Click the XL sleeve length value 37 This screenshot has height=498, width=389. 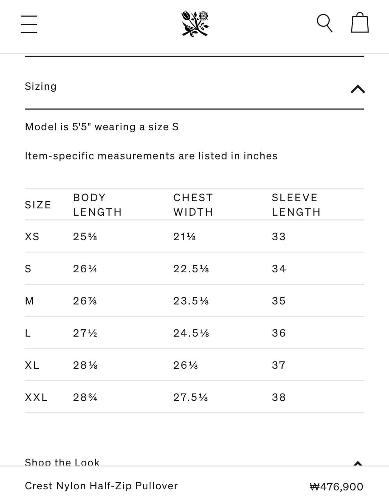tap(279, 365)
